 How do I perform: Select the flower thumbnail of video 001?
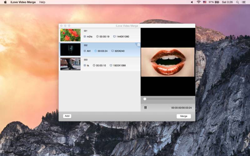(70, 35)
